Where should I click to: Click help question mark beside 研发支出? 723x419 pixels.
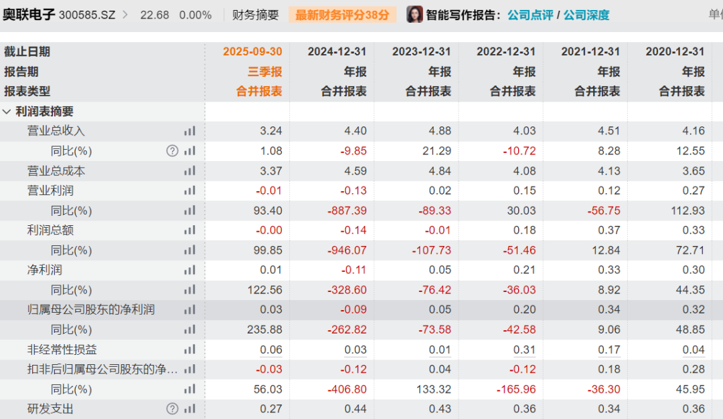point(172,409)
